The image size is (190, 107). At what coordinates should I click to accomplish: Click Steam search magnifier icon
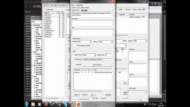pos(26,12)
